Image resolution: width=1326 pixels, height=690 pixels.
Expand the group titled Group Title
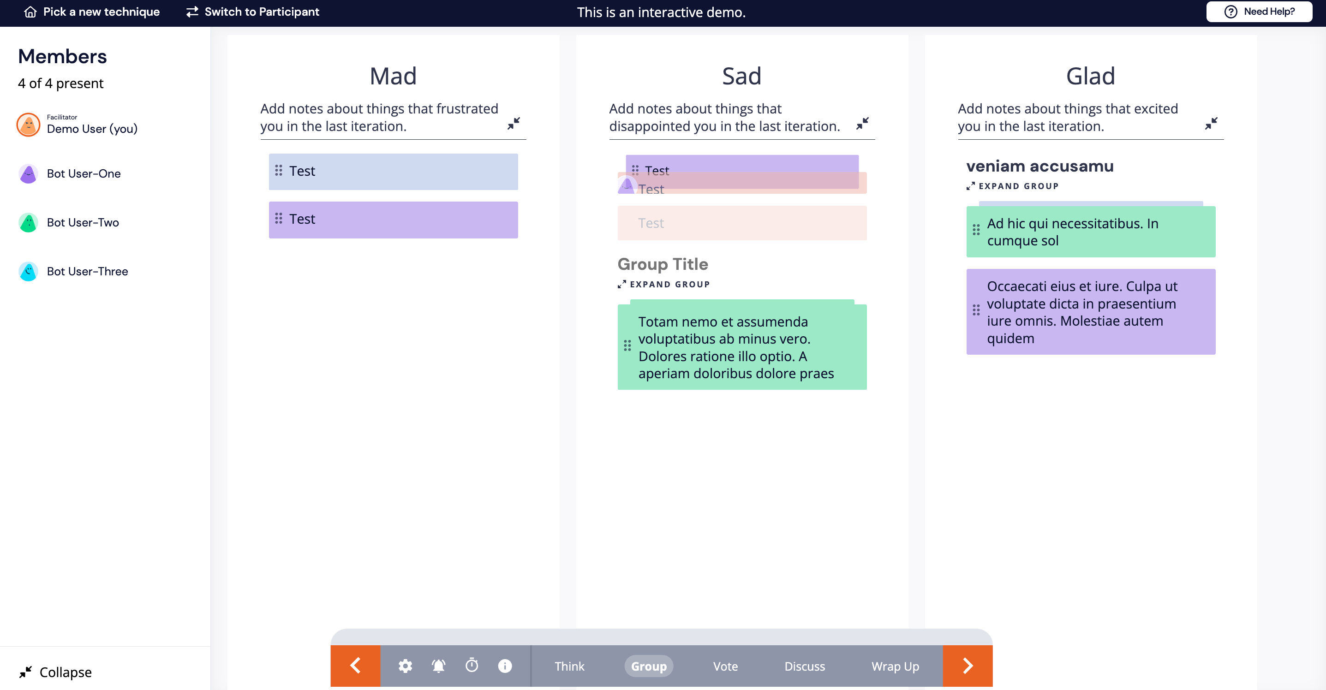pos(663,284)
